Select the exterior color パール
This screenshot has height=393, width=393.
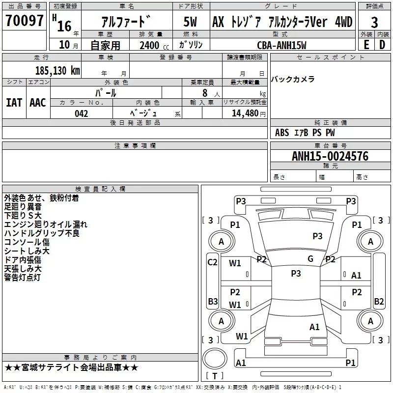click(106, 93)
